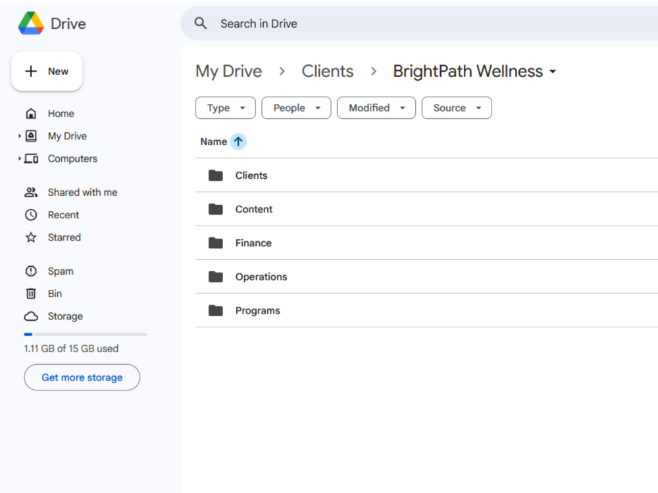Open Storage label in the sidebar
This screenshot has height=493, width=658.
click(65, 316)
